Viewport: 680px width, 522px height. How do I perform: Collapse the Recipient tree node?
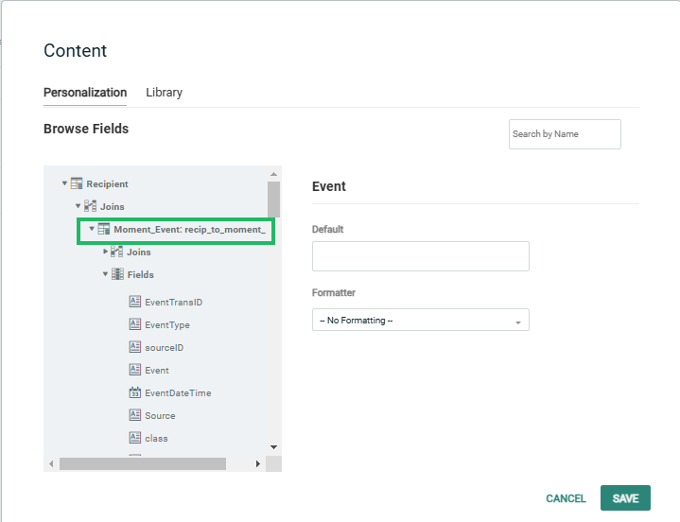click(x=64, y=183)
